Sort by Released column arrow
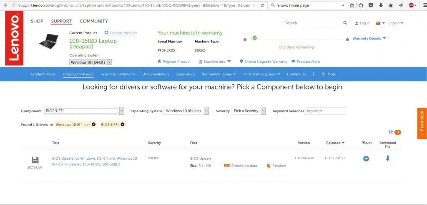427x205 pixels. tap(343, 143)
